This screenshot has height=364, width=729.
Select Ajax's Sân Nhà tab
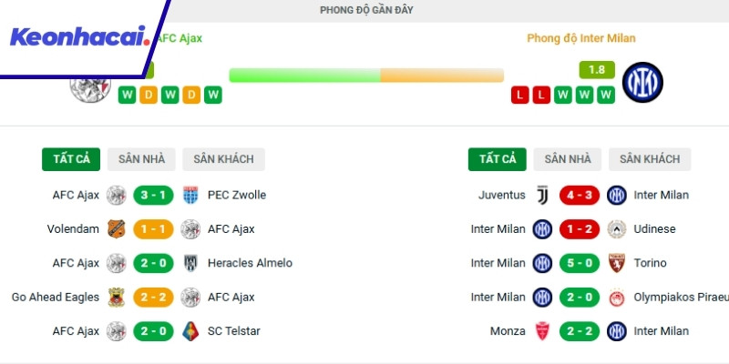point(141,159)
